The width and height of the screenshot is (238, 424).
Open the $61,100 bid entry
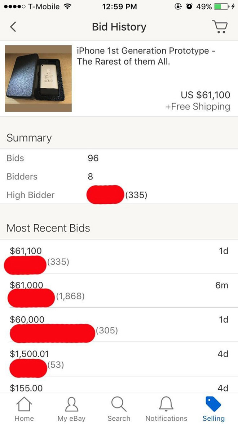119,256
